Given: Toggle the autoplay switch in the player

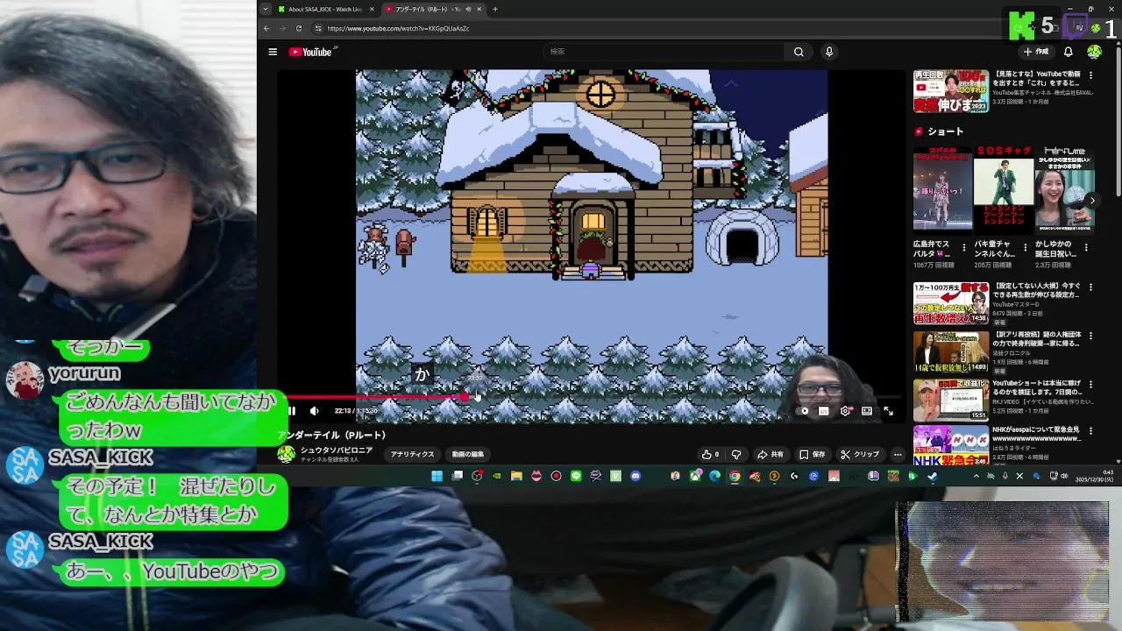Looking at the screenshot, I should coord(803,410).
